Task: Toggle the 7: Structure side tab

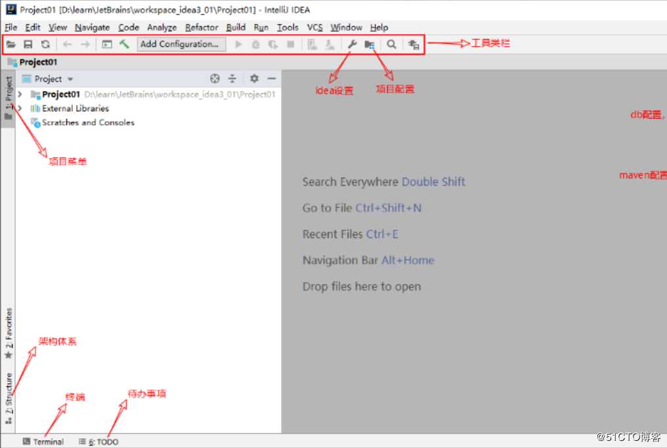Action: 9,398
